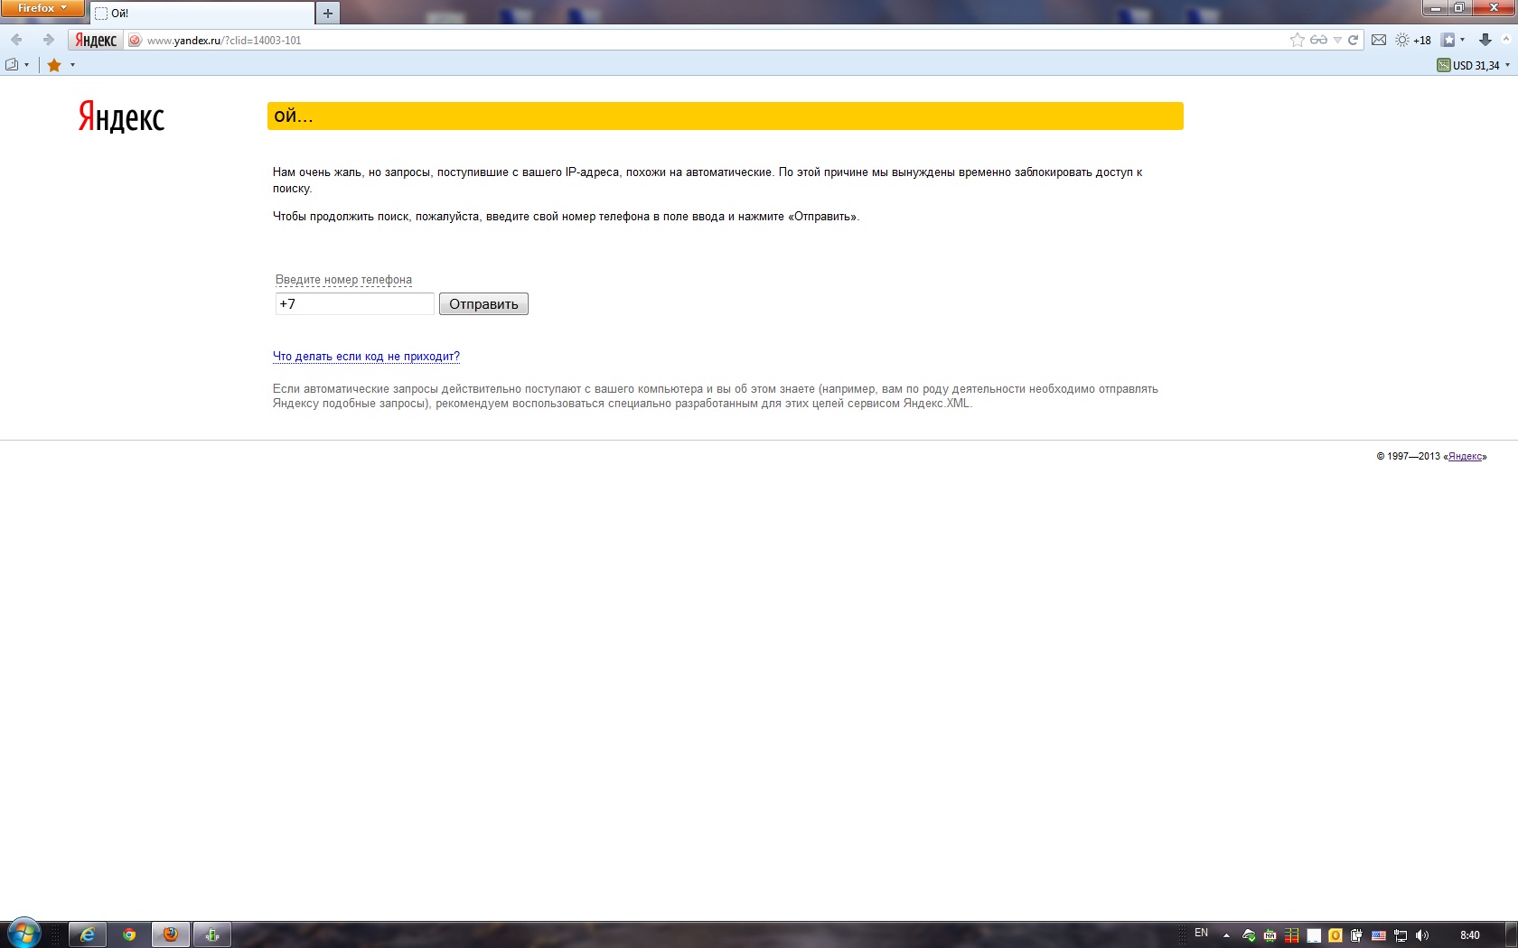
Task: Open the 'Что делать если код не приходит?' link
Action: pyautogui.click(x=366, y=357)
